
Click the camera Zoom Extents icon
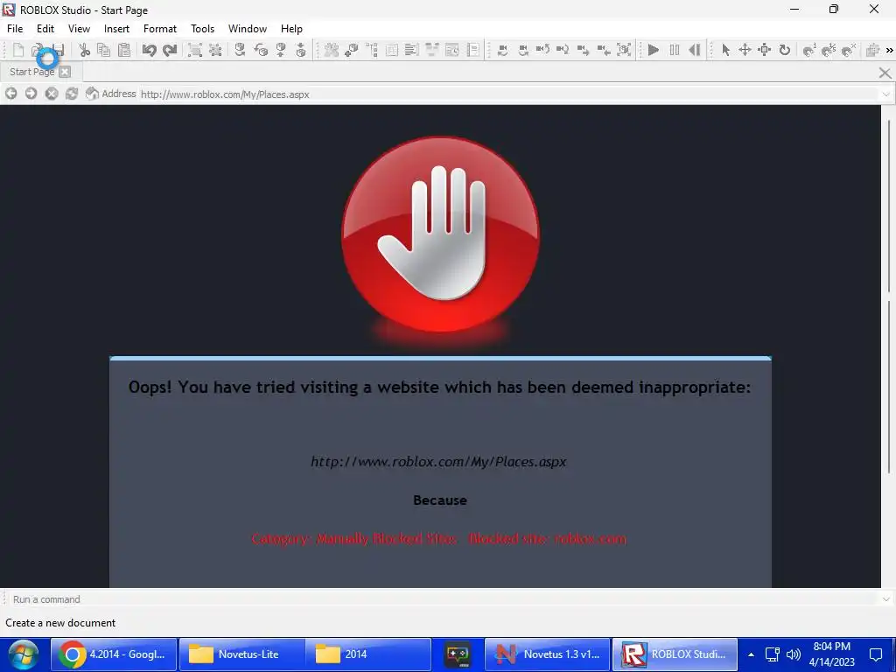pos(624,50)
